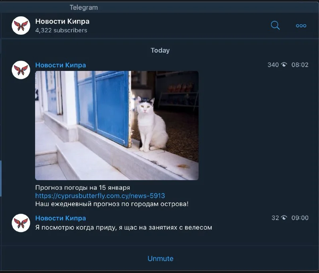
Task: Click the eye views icon showing 32
Action: (284, 218)
